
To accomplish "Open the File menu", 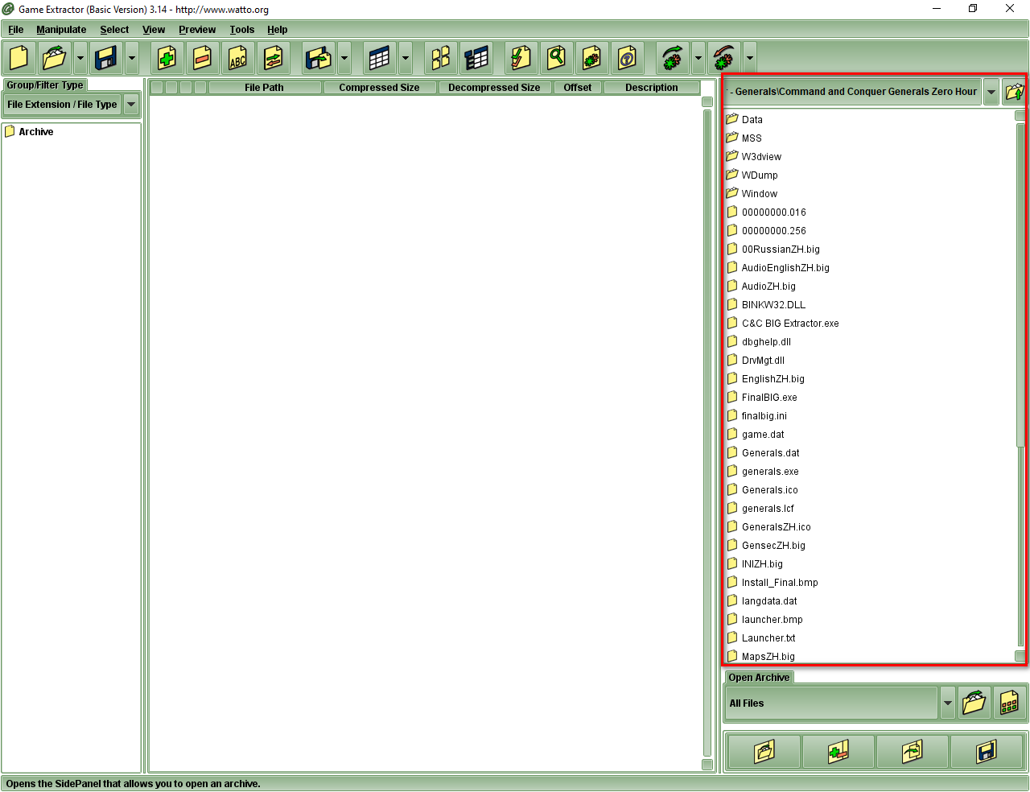I will pyautogui.click(x=15, y=30).
